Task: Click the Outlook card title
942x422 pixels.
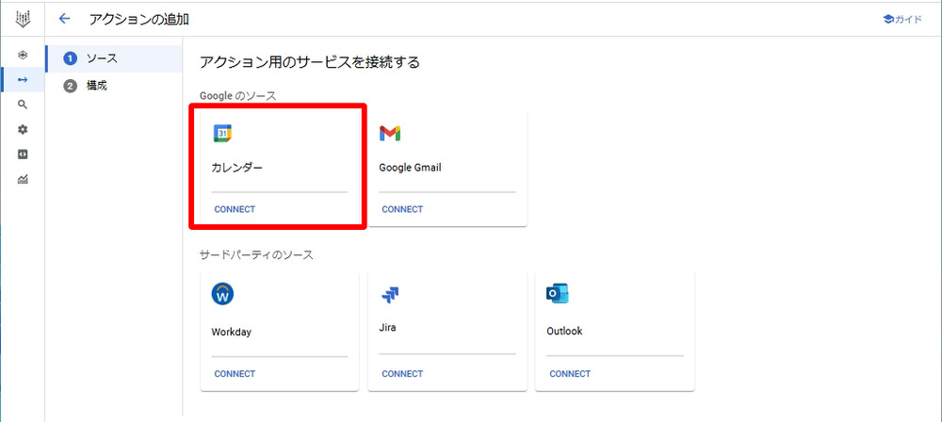Action: [x=564, y=332]
